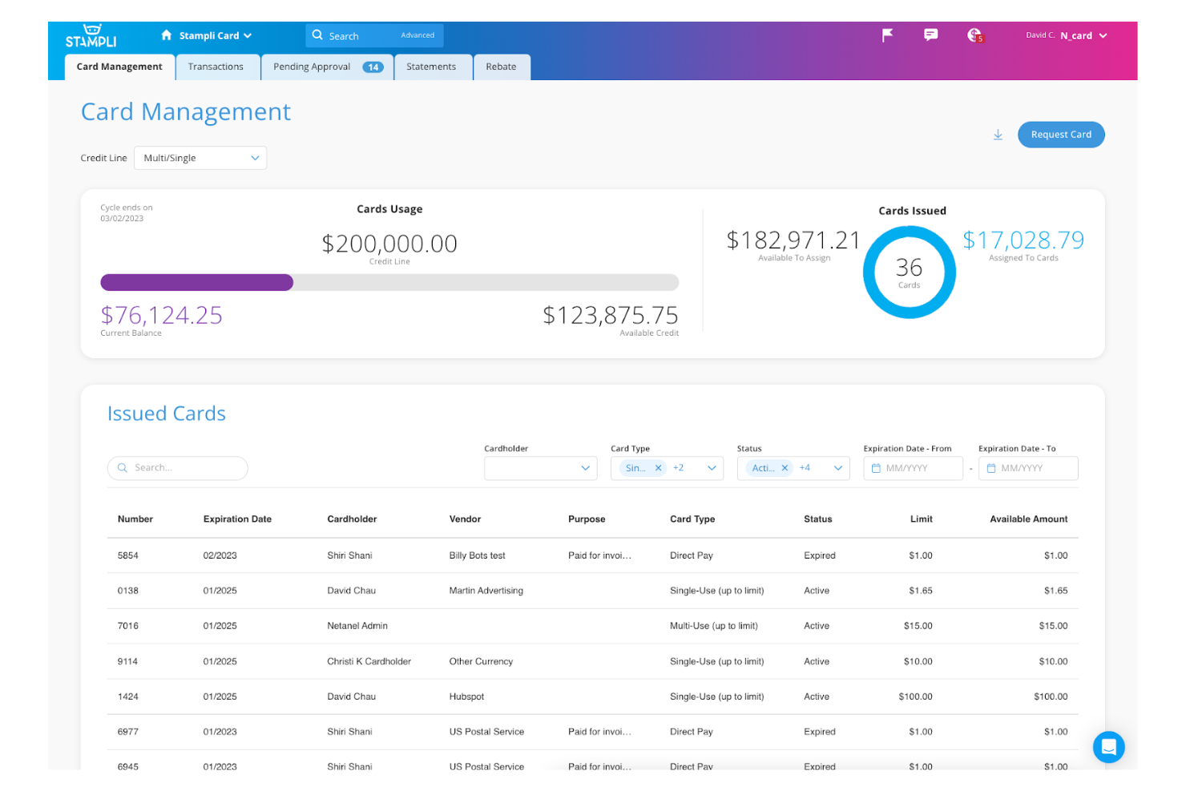The image size is (1186, 791).
Task: Click the Stampli logo
Action: pos(91,36)
